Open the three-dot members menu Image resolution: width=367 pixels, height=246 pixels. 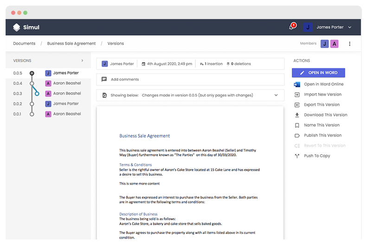(x=350, y=44)
